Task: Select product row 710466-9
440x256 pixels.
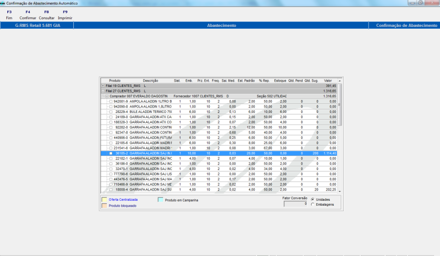Action: (219, 185)
